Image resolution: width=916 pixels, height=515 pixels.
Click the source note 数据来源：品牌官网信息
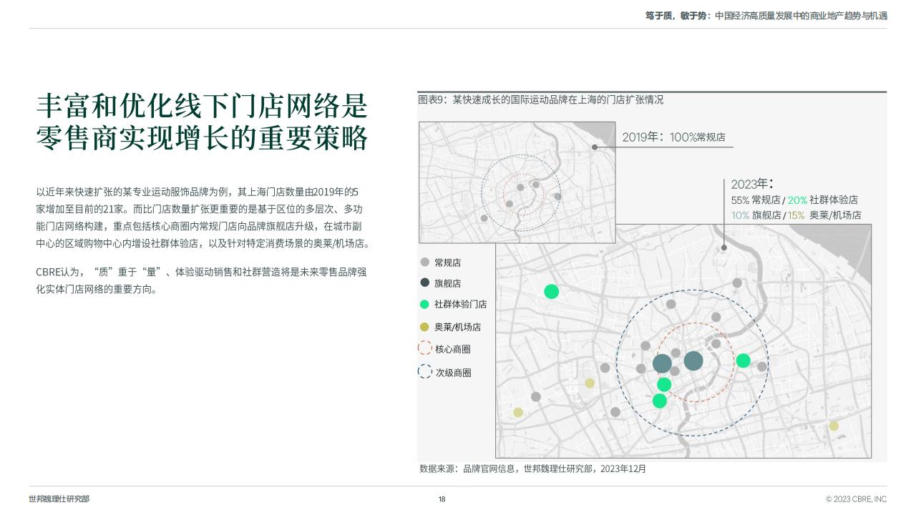point(532,469)
